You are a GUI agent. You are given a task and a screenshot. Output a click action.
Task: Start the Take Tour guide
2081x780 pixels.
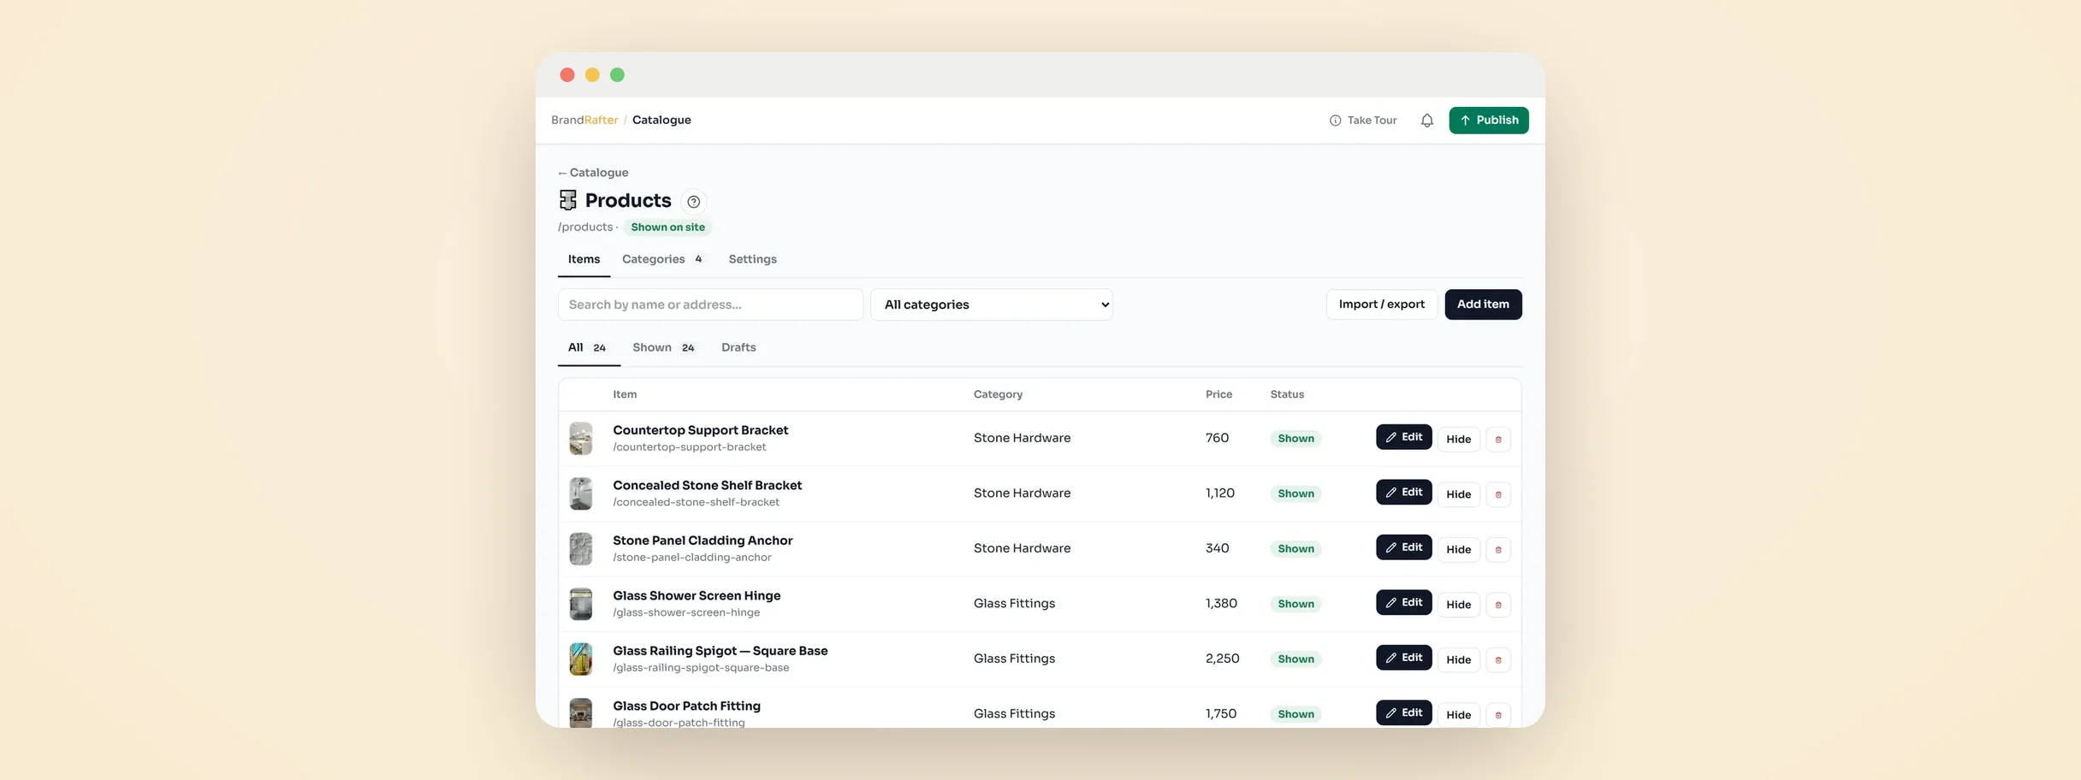click(1363, 121)
